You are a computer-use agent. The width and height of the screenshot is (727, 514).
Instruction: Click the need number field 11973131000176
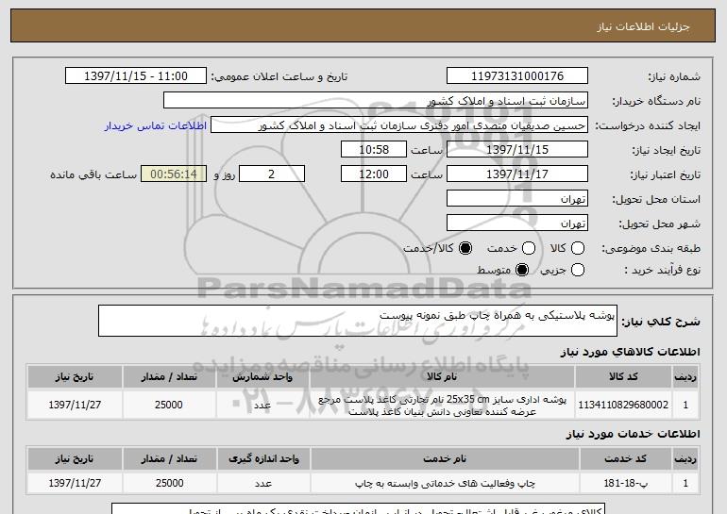click(x=517, y=76)
